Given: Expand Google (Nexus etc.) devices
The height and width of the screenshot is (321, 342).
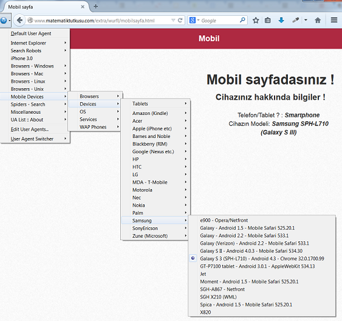Looking at the screenshot, I should [156, 151].
